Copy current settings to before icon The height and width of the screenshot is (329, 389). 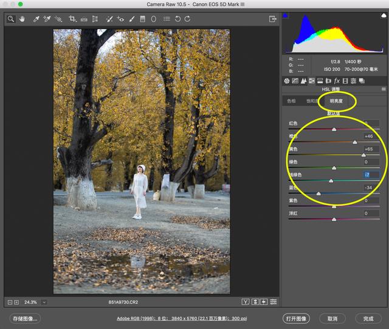coord(264,302)
